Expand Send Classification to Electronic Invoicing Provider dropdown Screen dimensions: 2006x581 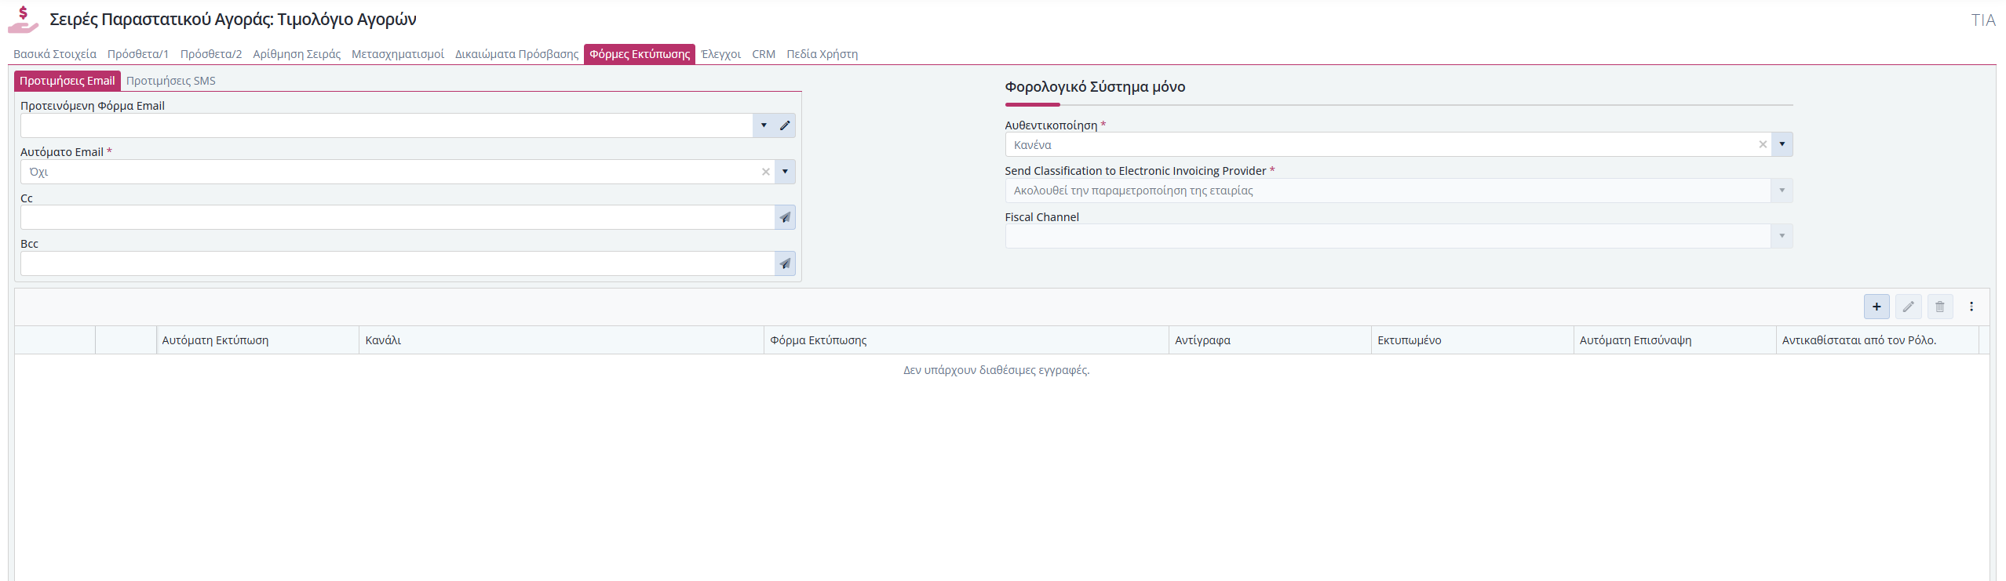pos(1782,191)
